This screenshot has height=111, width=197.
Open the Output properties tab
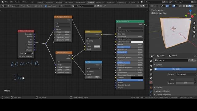coord(151,70)
